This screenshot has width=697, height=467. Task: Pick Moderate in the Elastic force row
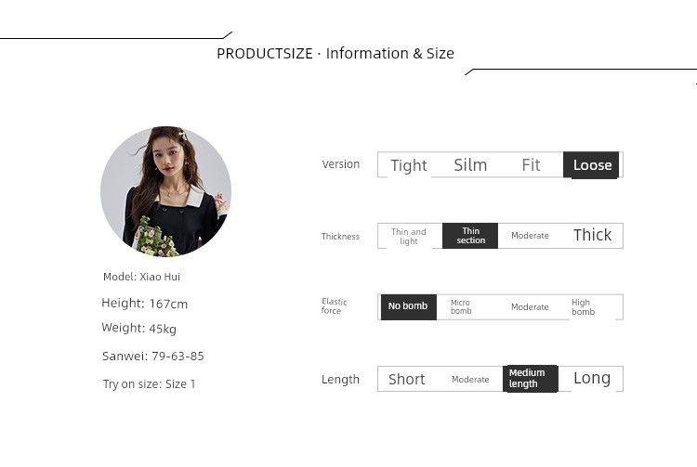[530, 307]
